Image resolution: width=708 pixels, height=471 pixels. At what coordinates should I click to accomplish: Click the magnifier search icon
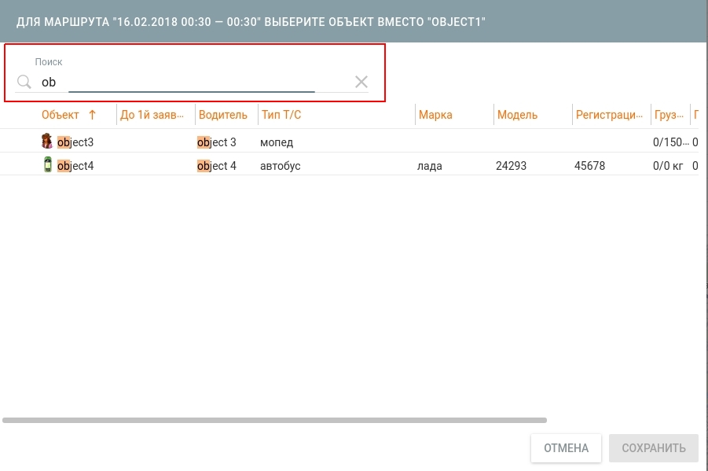point(24,83)
